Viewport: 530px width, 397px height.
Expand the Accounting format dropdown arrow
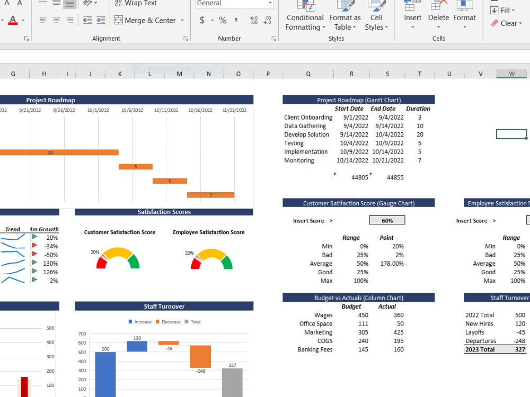click(212, 20)
